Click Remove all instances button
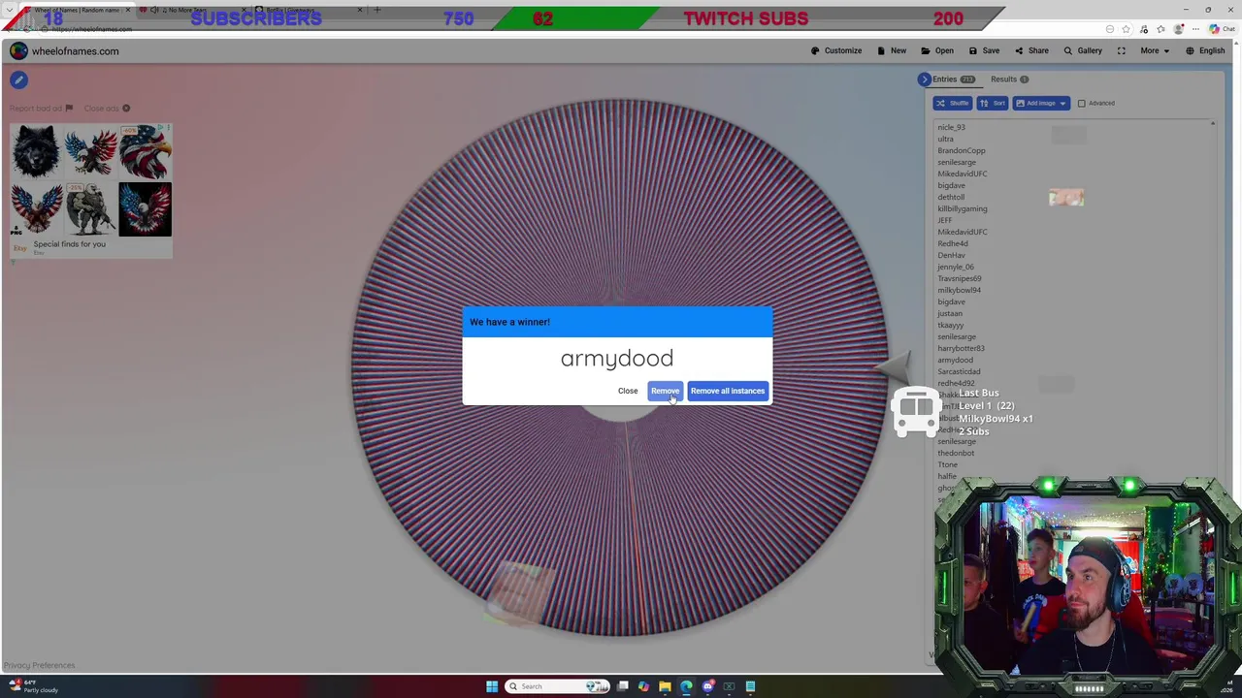Viewport: 1242px width, 698px height. [x=728, y=391]
